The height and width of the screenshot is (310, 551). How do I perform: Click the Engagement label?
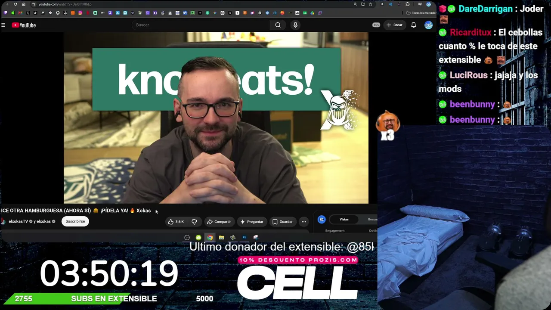(x=335, y=231)
